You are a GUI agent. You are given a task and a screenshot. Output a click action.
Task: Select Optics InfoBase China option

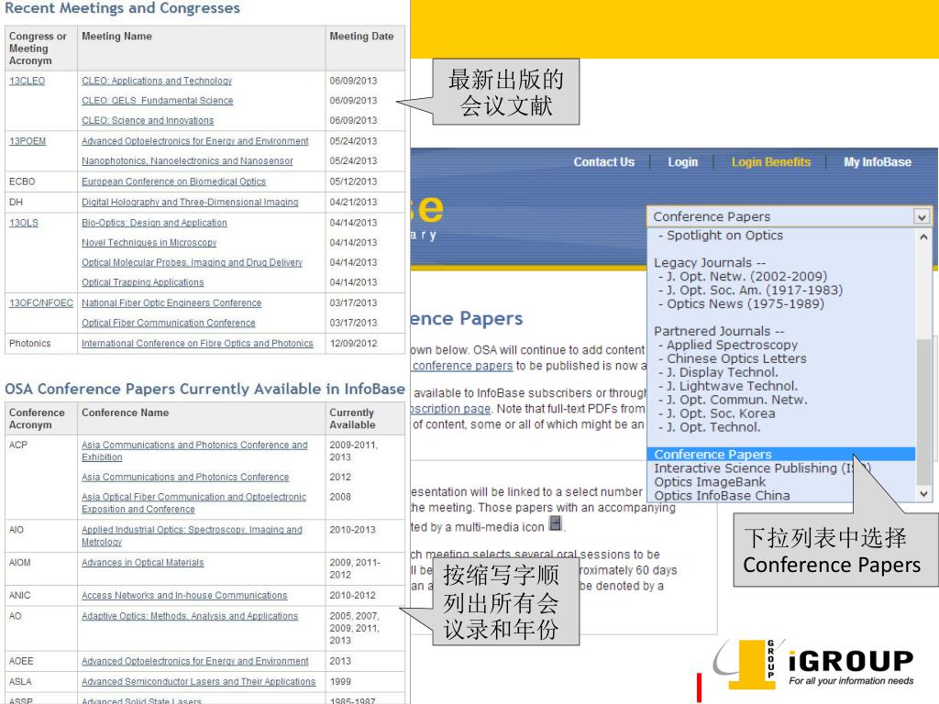coord(722,496)
